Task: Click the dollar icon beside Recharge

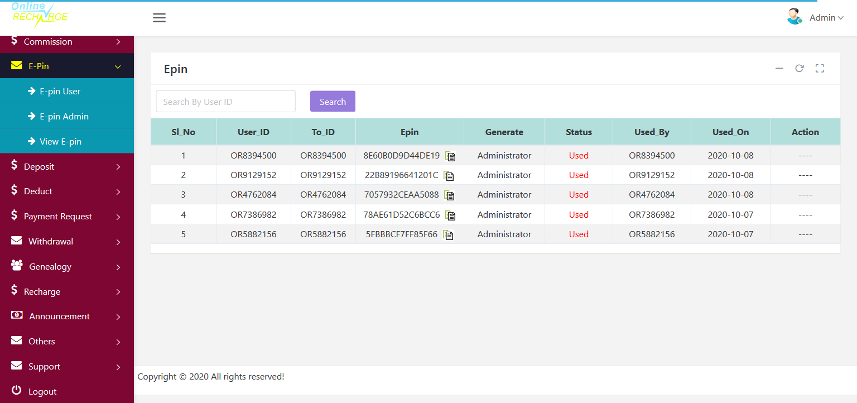Action: [x=15, y=291]
